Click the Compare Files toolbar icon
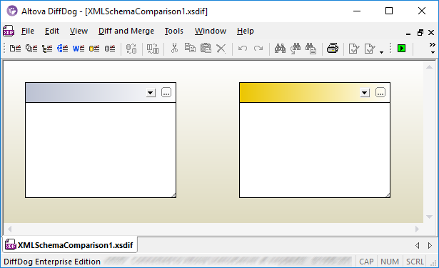This screenshot has height=268, width=439. point(15,49)
